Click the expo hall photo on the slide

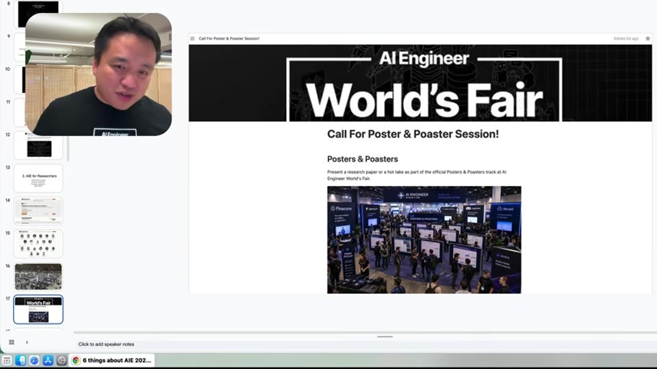point(424,240)
